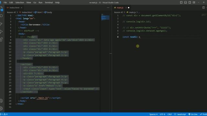Open the Run and Debug view
Screen dimensions: 207x116
(1, 32)
